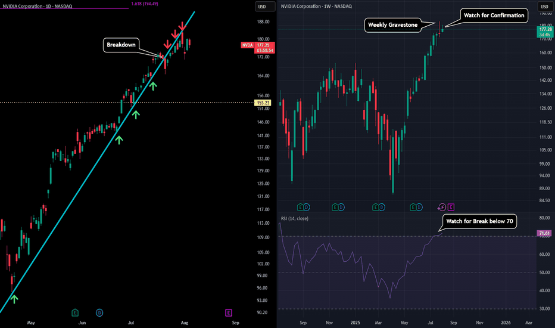Image resolution: width=555 pixels, height=328 pixels.
Task: Click the 84.50 price on weekly axis
Action: point(544,201)
